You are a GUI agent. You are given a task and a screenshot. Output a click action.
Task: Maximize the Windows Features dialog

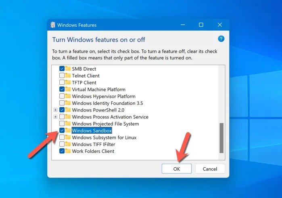click(201, 25)
